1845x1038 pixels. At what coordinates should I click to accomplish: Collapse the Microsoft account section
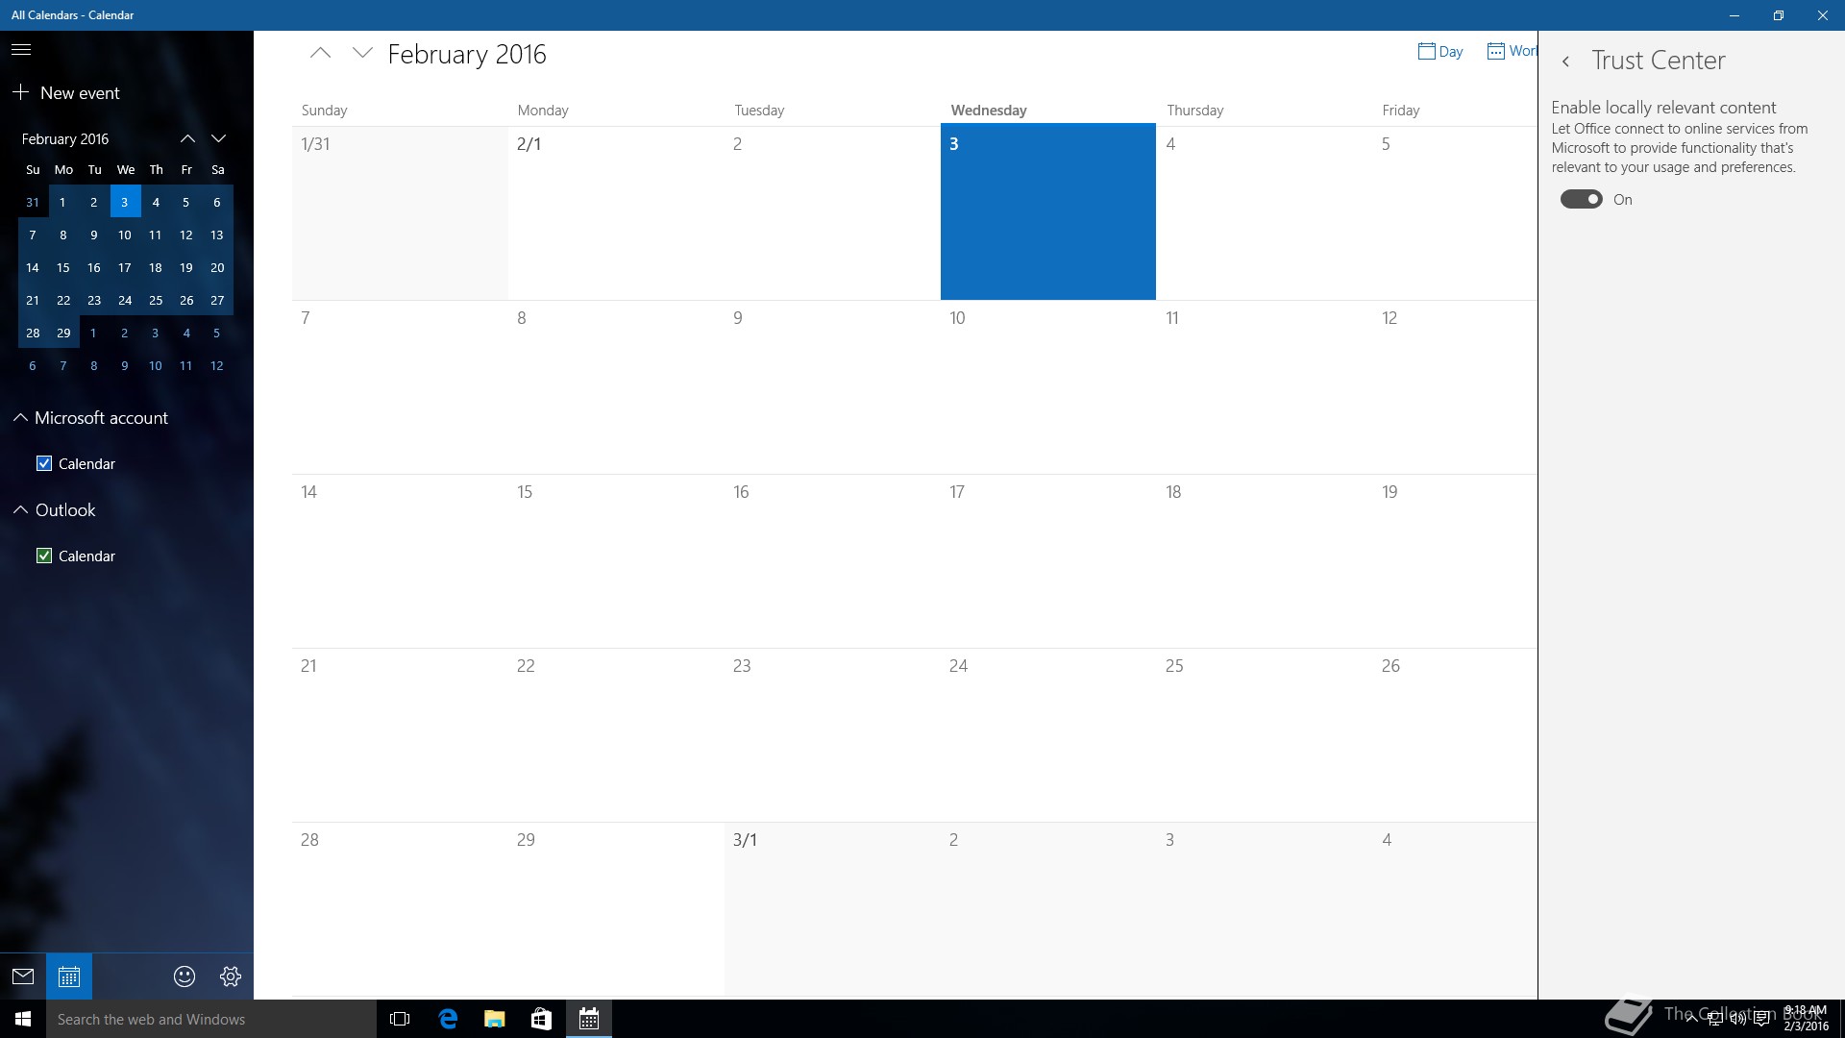(x=20, y=418)
